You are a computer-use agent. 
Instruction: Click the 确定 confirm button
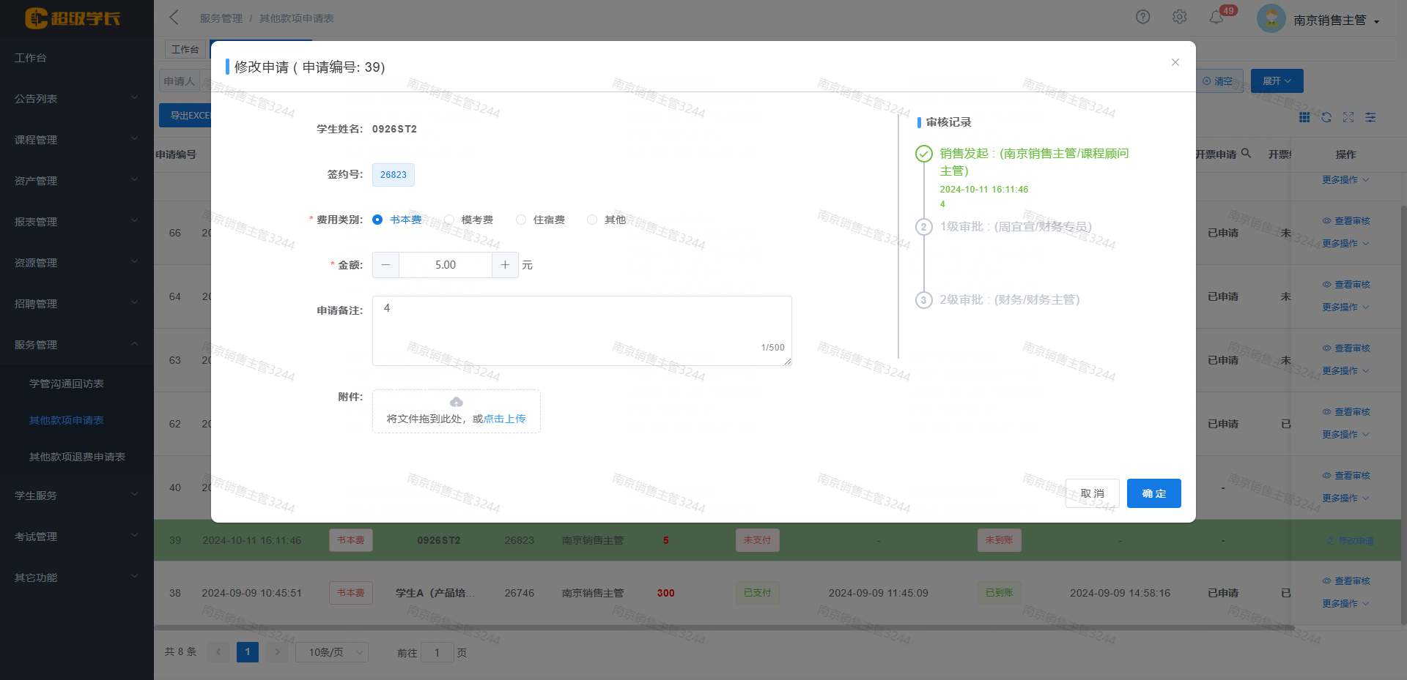1153,493
